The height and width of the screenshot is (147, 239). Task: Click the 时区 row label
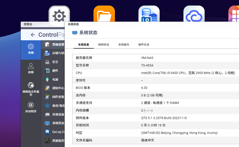[79, 133]
